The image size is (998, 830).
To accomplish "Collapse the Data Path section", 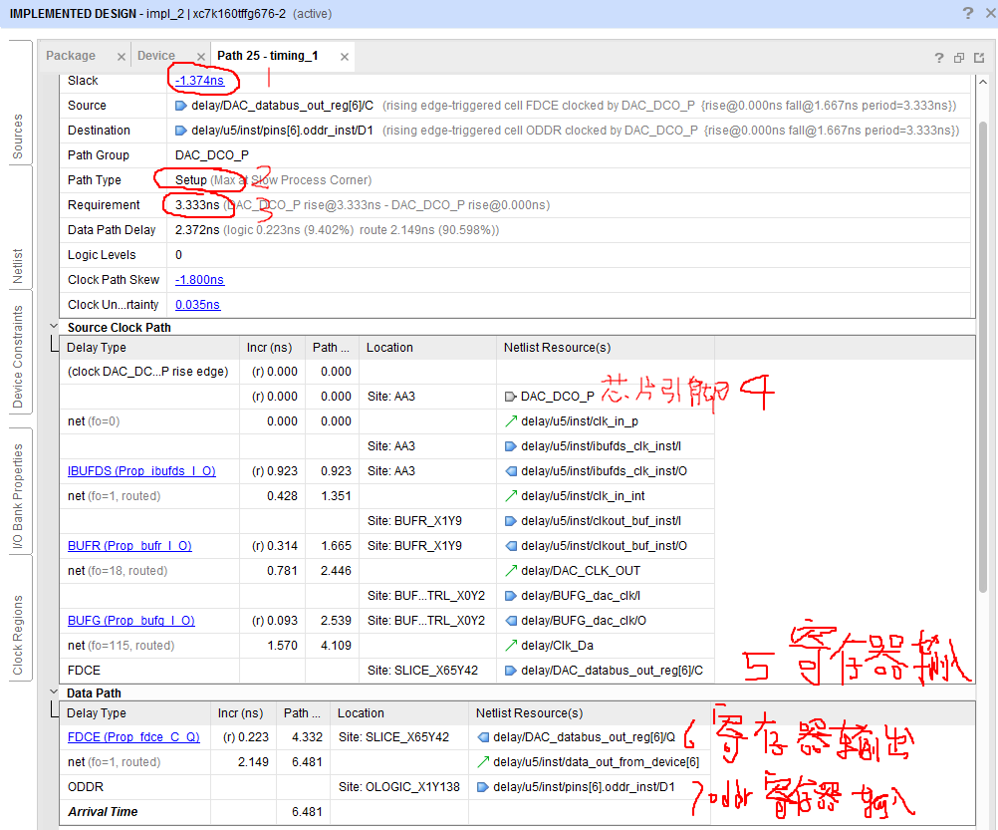I will [x=54, y=692].
